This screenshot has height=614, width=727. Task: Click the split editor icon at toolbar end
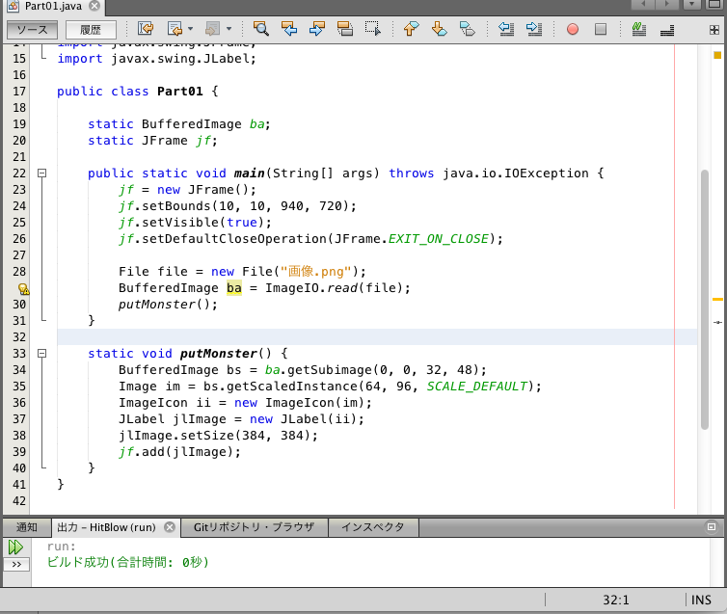coord(714,30)
